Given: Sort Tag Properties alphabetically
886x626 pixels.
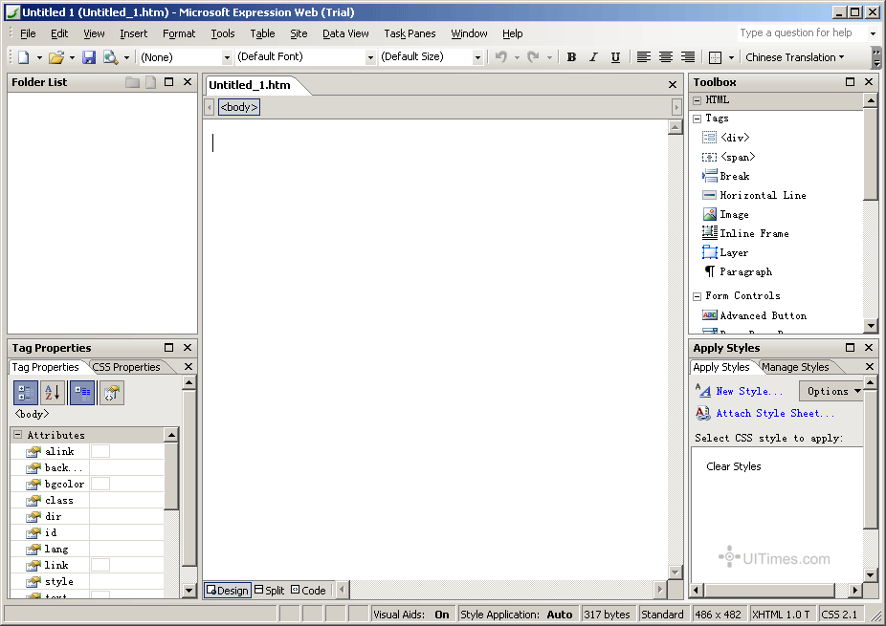Looking at the screenshot, I should point(53,393).
